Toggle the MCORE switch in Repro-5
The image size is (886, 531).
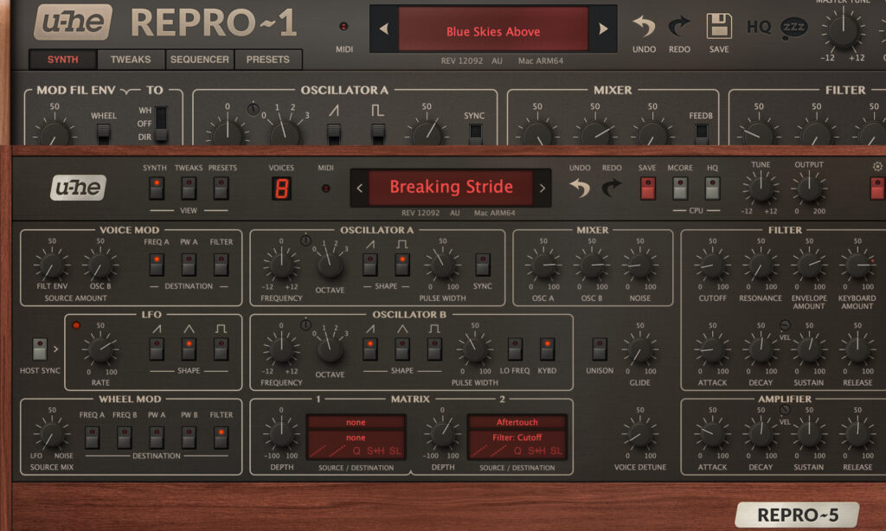click(680, 188)
